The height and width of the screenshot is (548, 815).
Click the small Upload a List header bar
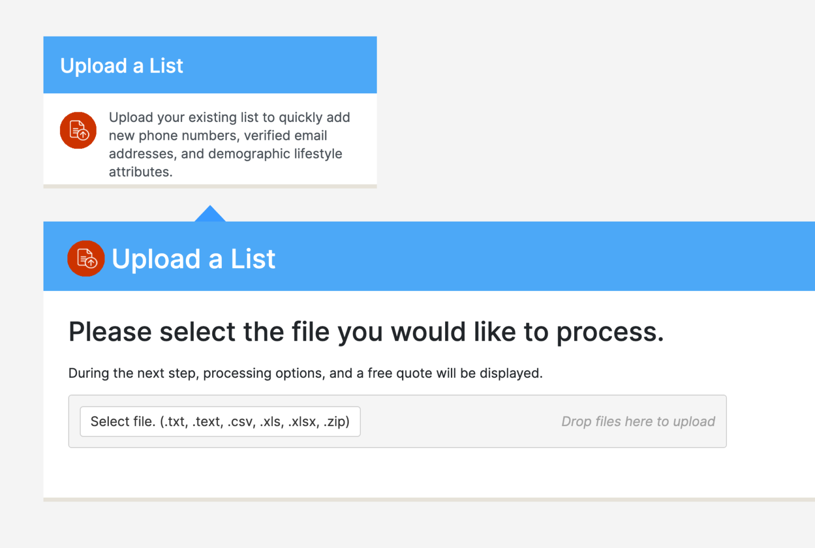coord(210,65)
